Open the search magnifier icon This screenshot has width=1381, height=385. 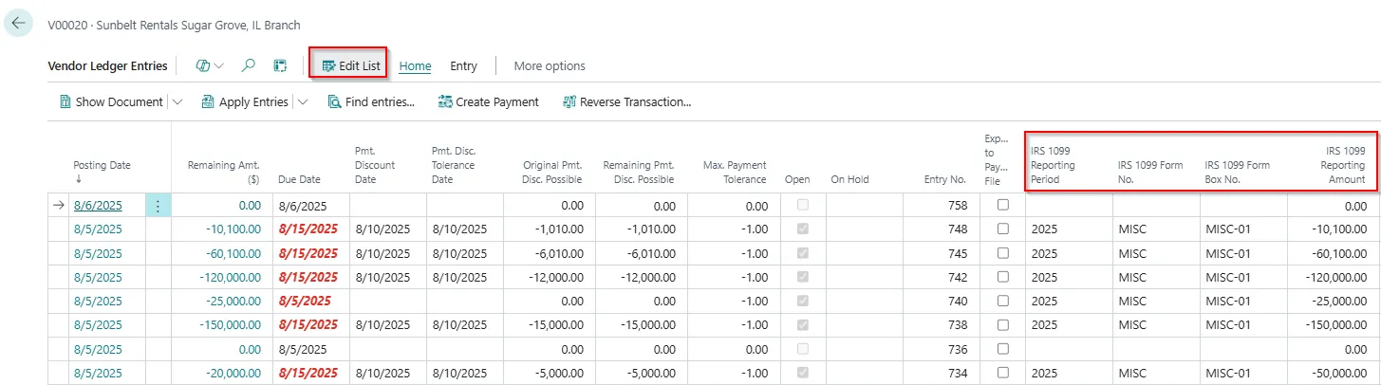pyautogui.click(x=249, y=66)
